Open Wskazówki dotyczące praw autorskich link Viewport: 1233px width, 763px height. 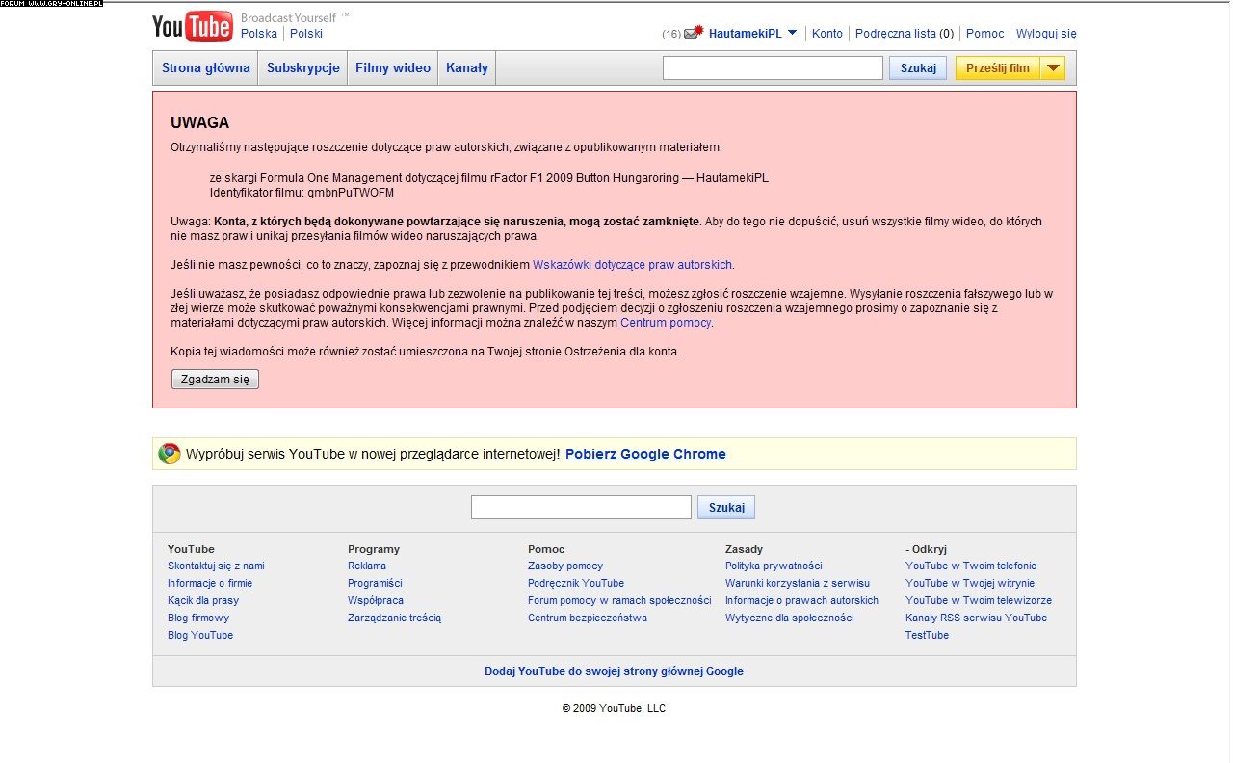(x=633, y=265)
